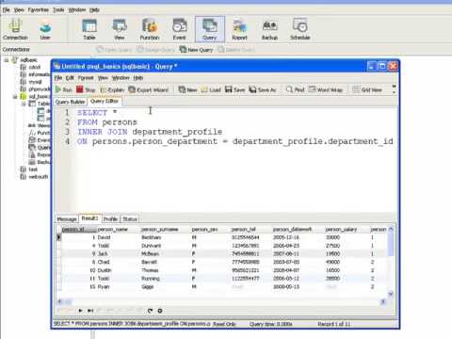The image size is (452, 339).
Task: Click the stop loading circle icon
Action: pos(160,311)
